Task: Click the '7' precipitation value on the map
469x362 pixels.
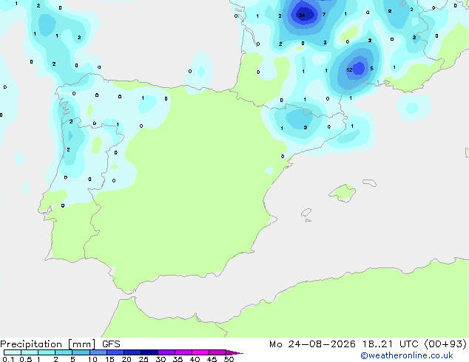Action: point(324,14)
